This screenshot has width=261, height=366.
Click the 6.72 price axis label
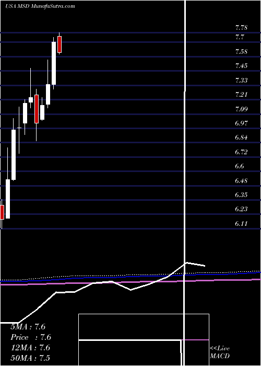point(241,152)
